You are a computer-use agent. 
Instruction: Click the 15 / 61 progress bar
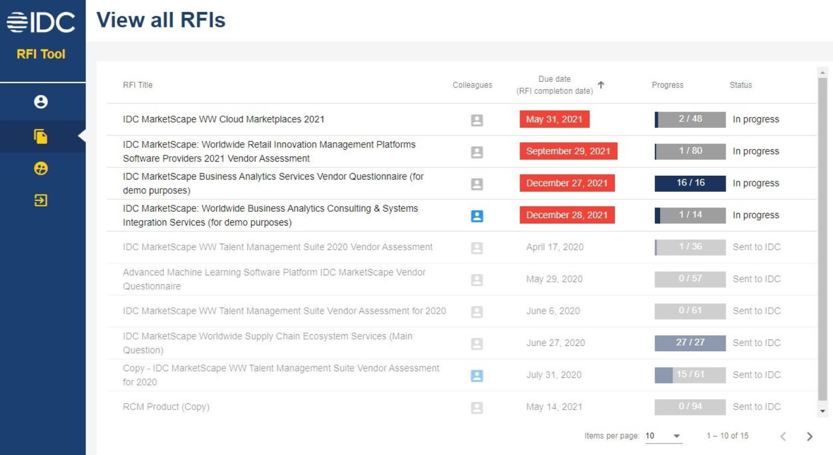point(690,375)
